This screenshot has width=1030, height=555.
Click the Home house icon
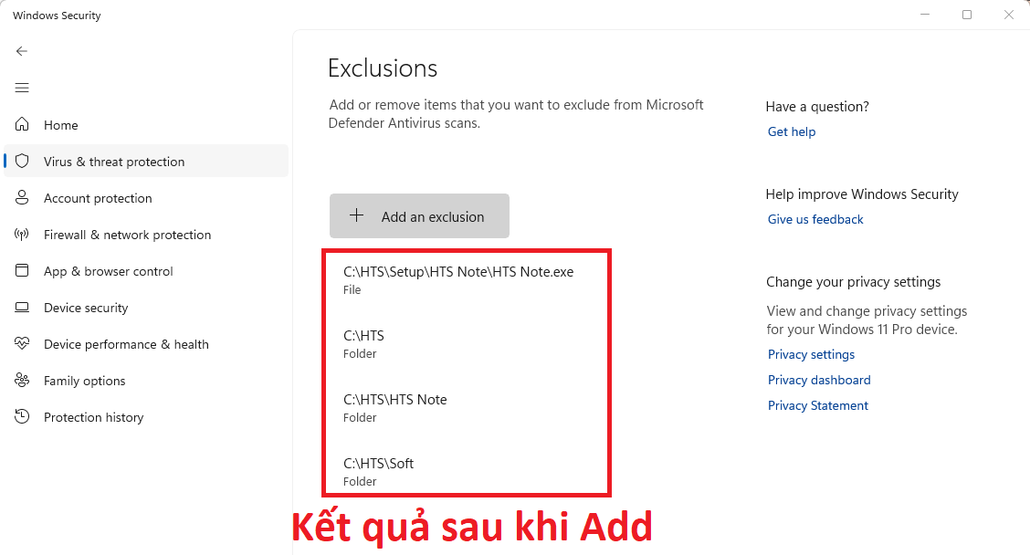click(22, 124)
